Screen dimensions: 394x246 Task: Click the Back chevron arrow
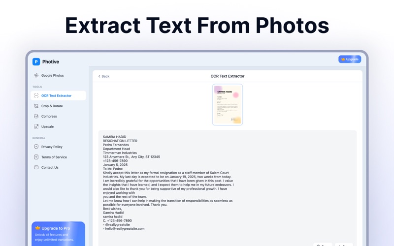tap(99, 76)
